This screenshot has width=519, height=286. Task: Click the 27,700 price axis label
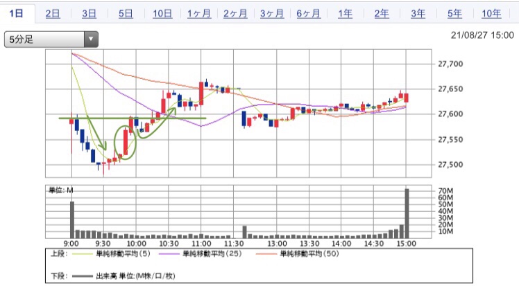[450, 64]
